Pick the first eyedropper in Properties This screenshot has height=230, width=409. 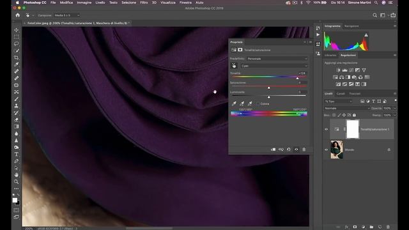tap(234, 103)
